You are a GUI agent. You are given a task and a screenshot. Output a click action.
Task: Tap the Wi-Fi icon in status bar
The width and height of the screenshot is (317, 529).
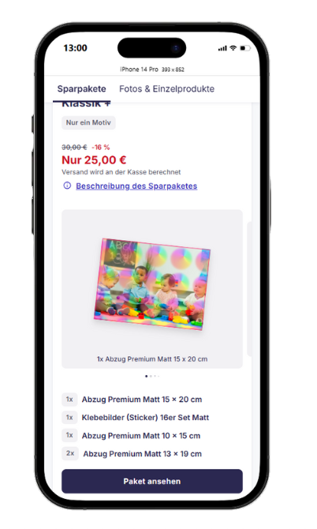pos(233,48)
